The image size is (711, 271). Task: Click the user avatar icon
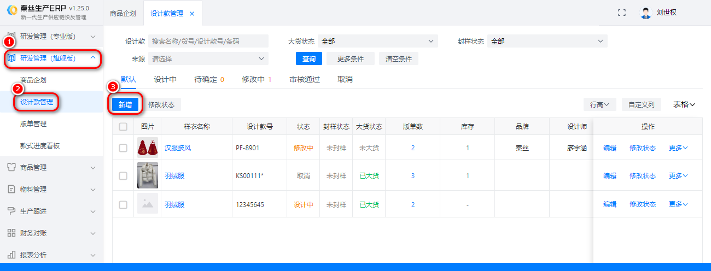coord(646,13)
